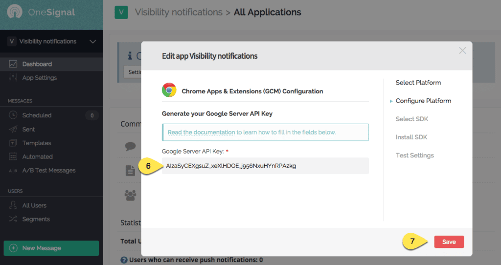Close the Edit app dialog
The height and width of the screenshot is (265, 501).
pos(462,50)
